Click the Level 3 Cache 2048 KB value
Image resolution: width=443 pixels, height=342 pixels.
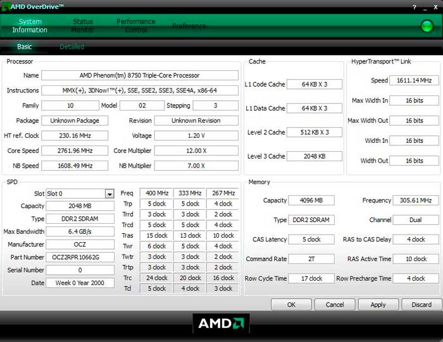click(315, 156)
